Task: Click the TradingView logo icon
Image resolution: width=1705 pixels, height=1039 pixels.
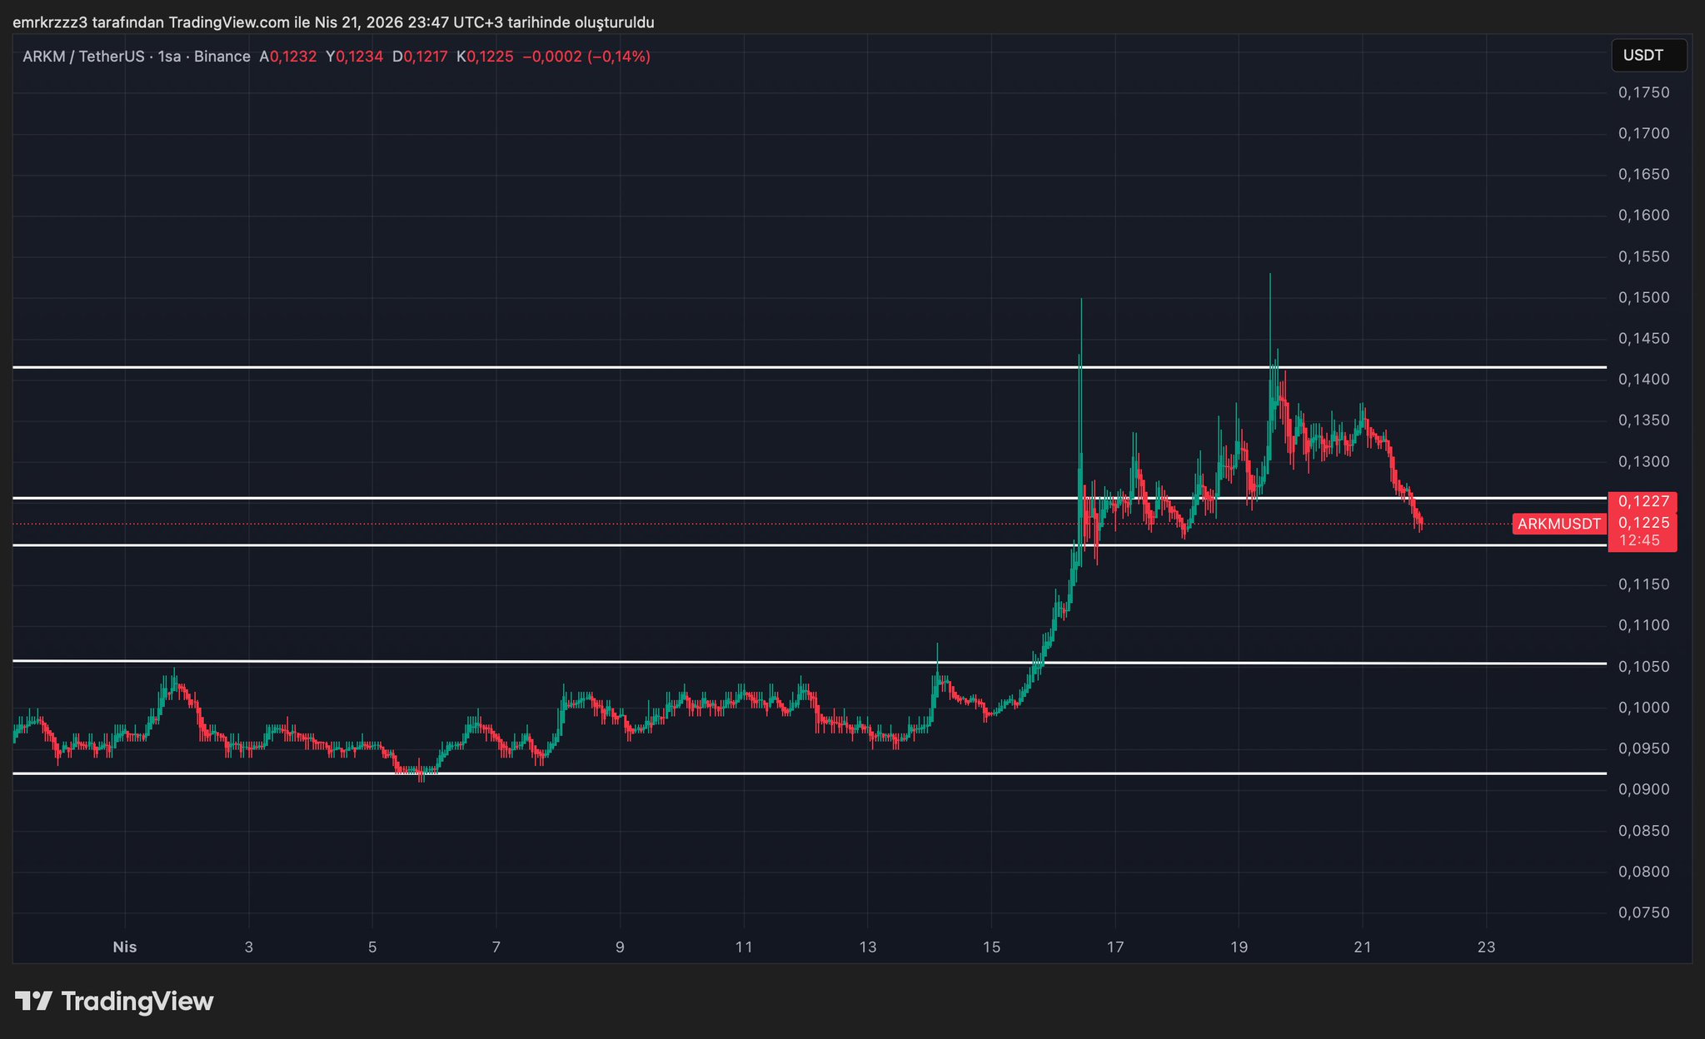Action: click(x=34, y=1001)
